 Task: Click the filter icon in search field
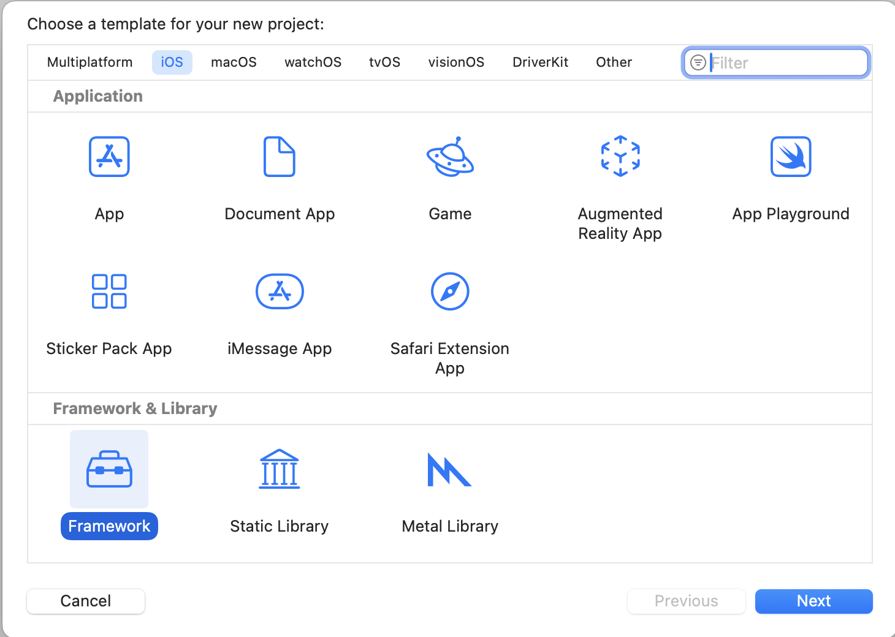(698, 62)
